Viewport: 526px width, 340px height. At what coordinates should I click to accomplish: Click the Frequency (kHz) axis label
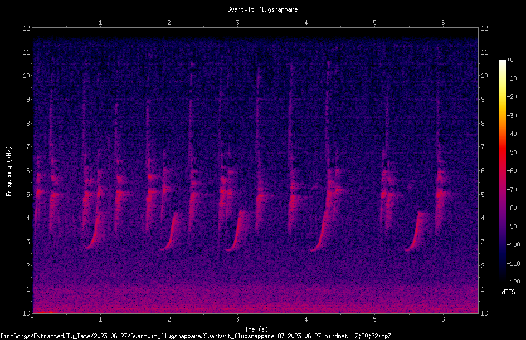click(x=9, y=171)
